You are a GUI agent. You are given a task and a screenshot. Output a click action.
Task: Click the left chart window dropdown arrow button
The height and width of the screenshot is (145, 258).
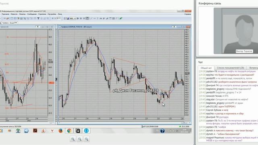click(37, 27)
